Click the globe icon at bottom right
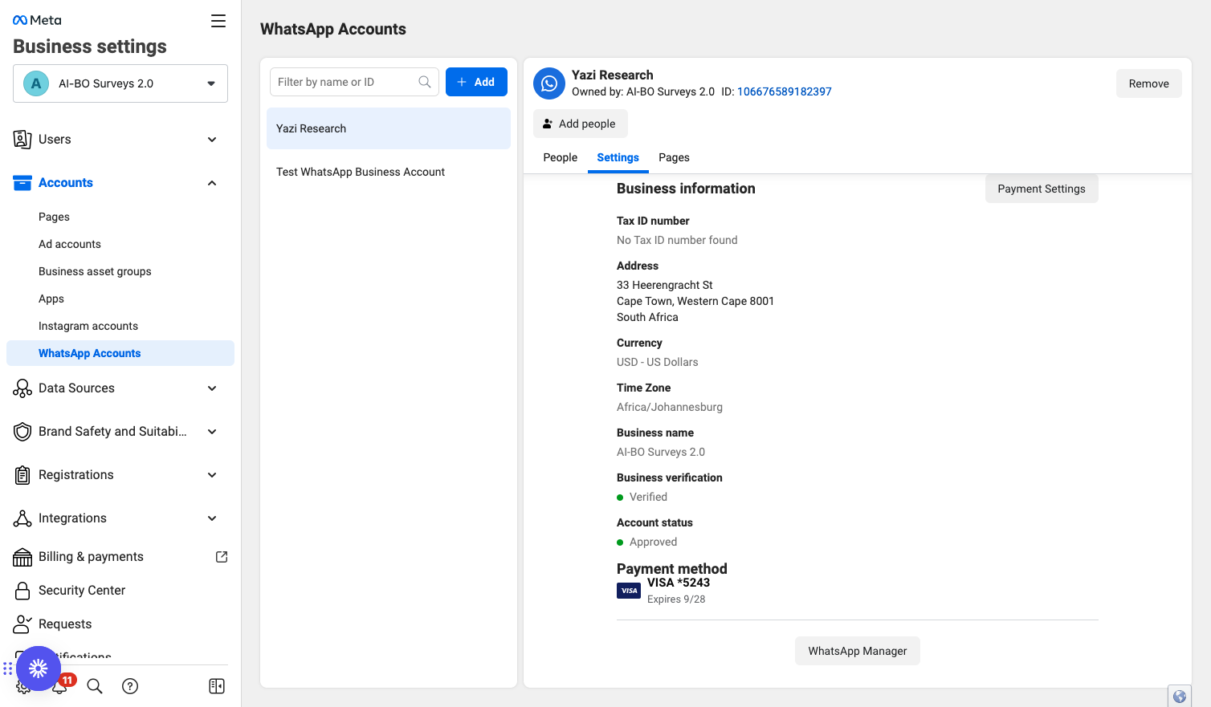1211x707 pixels. tap(1180, 697)
